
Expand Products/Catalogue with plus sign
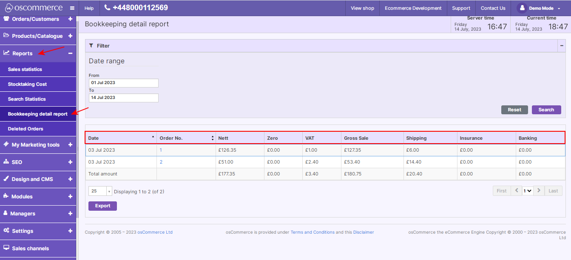(70, 36)
